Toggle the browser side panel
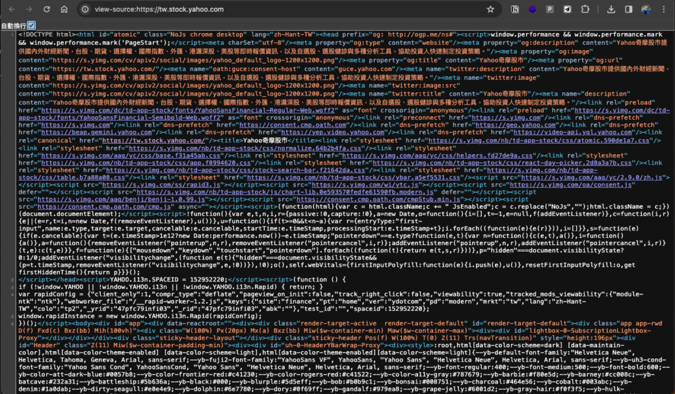 [628, 9]
